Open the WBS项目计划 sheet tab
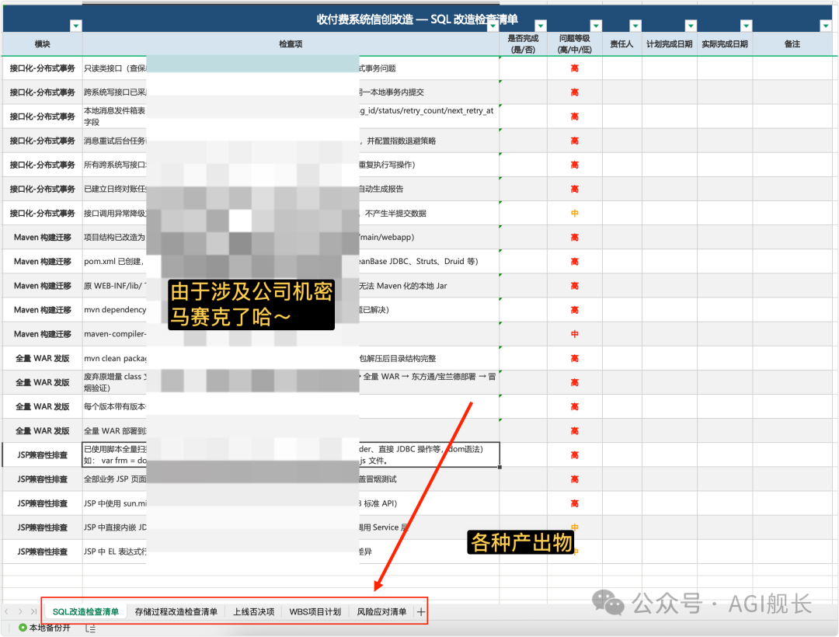 click(x=315, y=612)
